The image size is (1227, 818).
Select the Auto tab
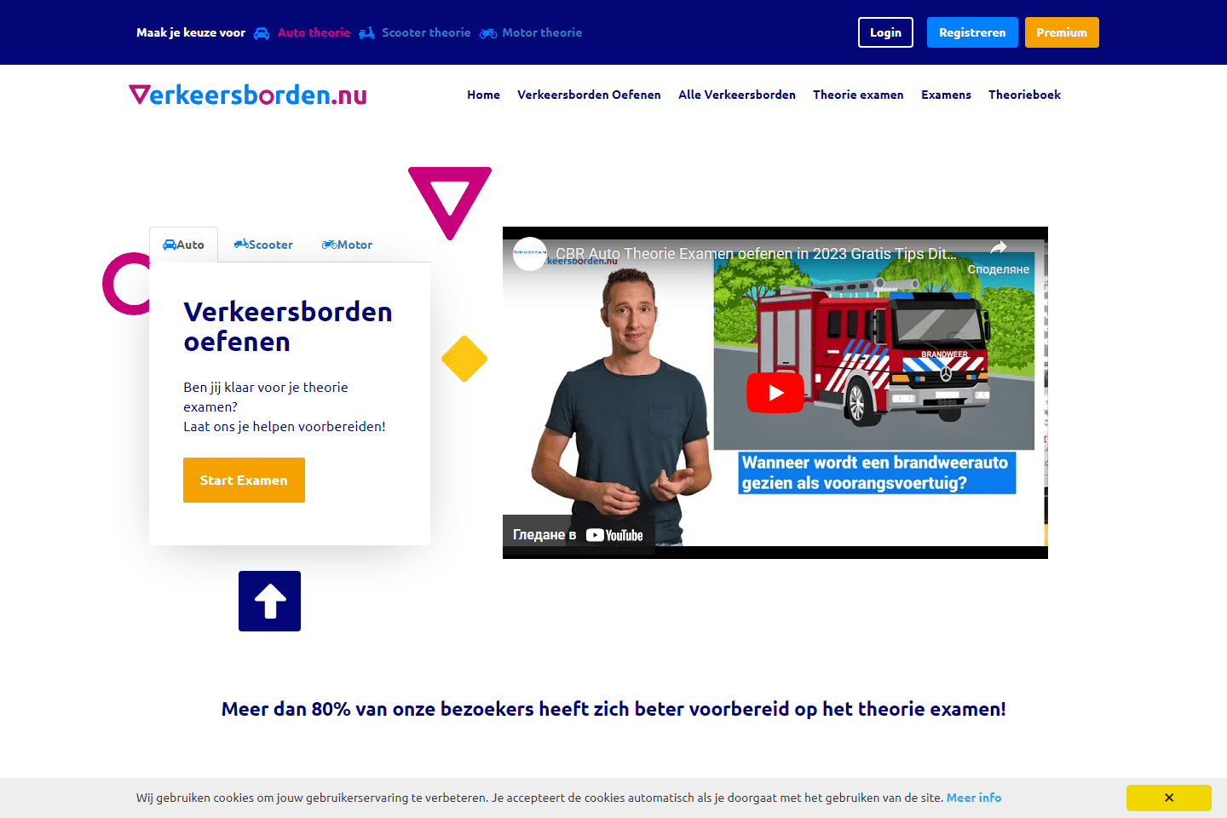click(x=184, y=245)
